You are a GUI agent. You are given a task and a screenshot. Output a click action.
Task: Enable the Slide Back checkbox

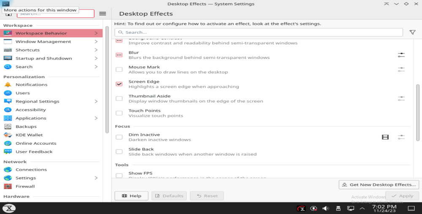pos(119,152)
